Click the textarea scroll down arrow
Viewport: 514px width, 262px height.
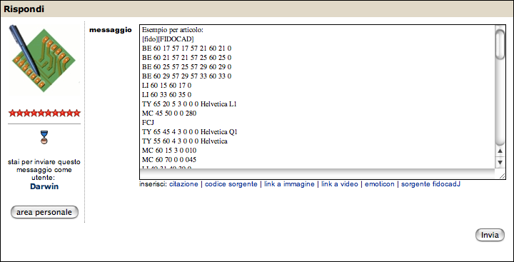(x=500, y=162)
